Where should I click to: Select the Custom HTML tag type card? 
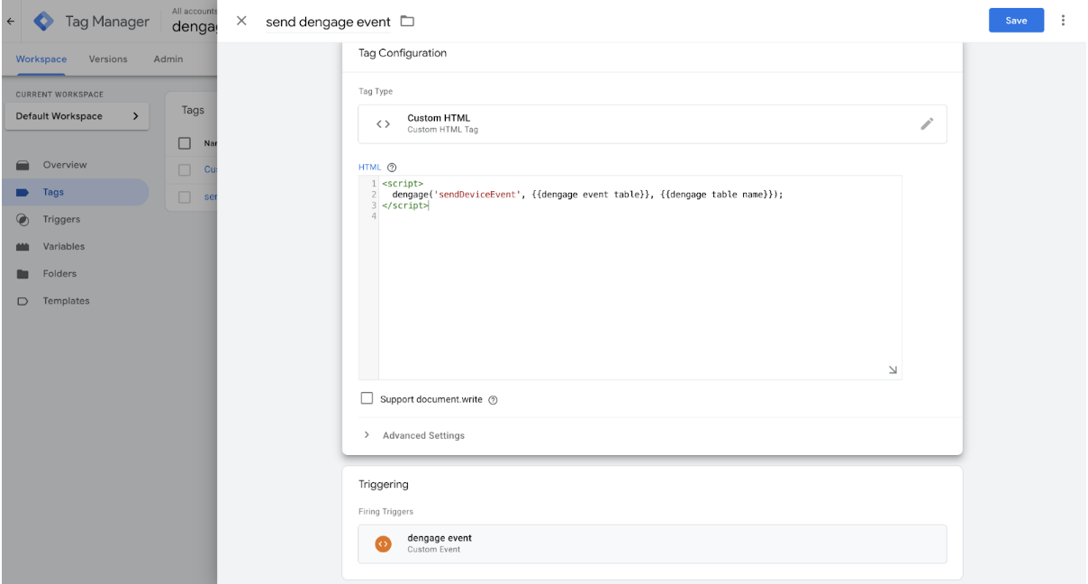point(652,123)
